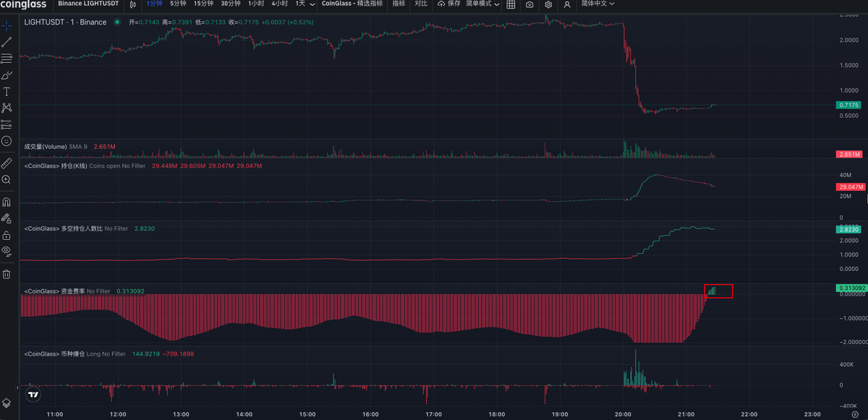This screenshot has height=420, width=868.
Task: Click the 多空持仓人数比 indicator legend
Action: 76,228
